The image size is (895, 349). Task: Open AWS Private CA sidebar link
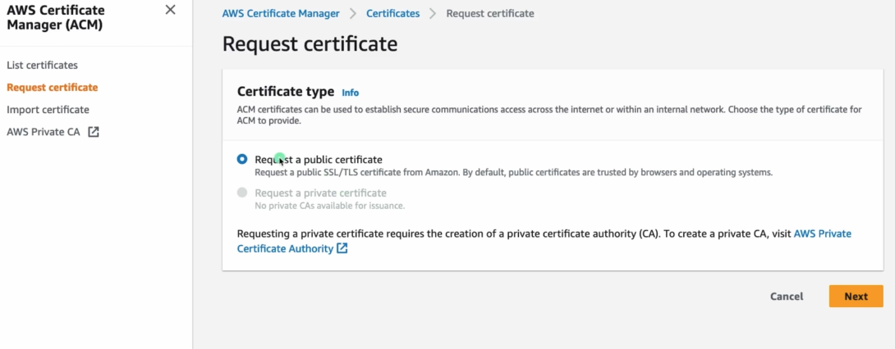[44, 131]
